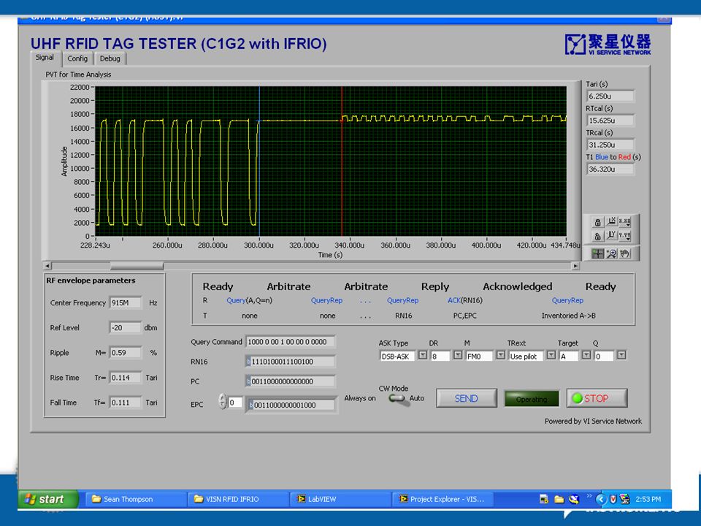Click the TRcal (s) value field
701x526 pixels.
610,145
